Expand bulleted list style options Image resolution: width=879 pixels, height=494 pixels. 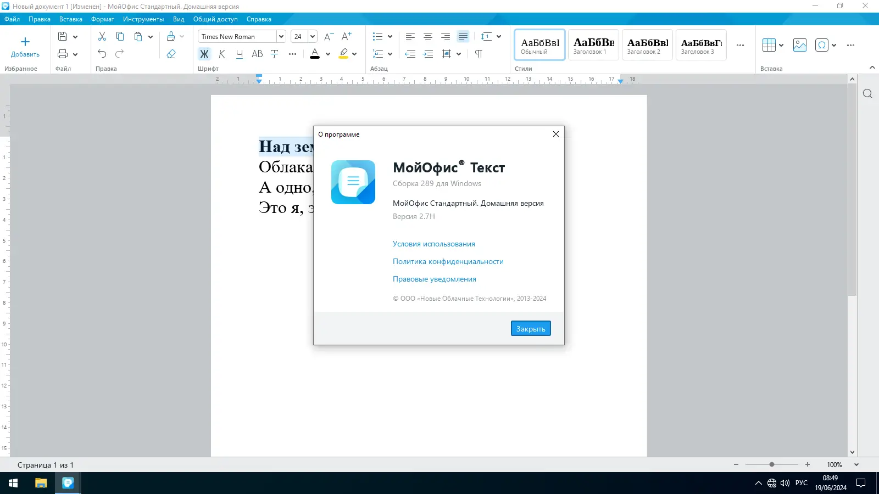coord(390,37)
